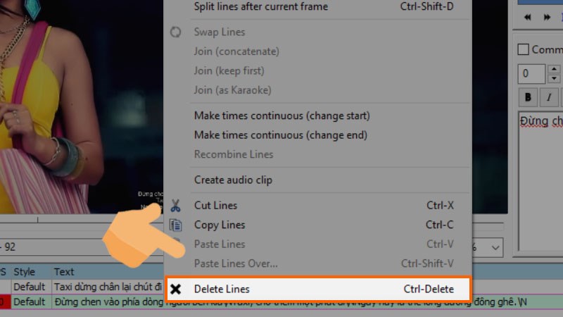Click the scissors Cut Lines icon

(175, 206)
